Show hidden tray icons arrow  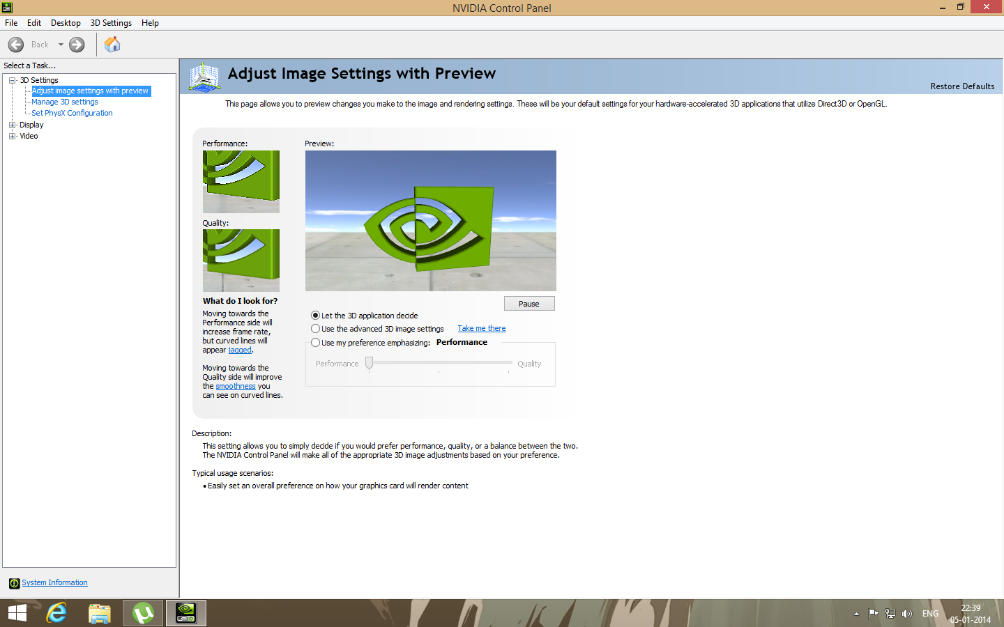click(x=856, y=614)
